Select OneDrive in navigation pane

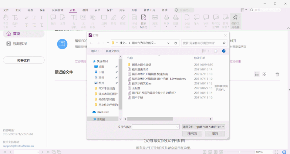[101, 112]
